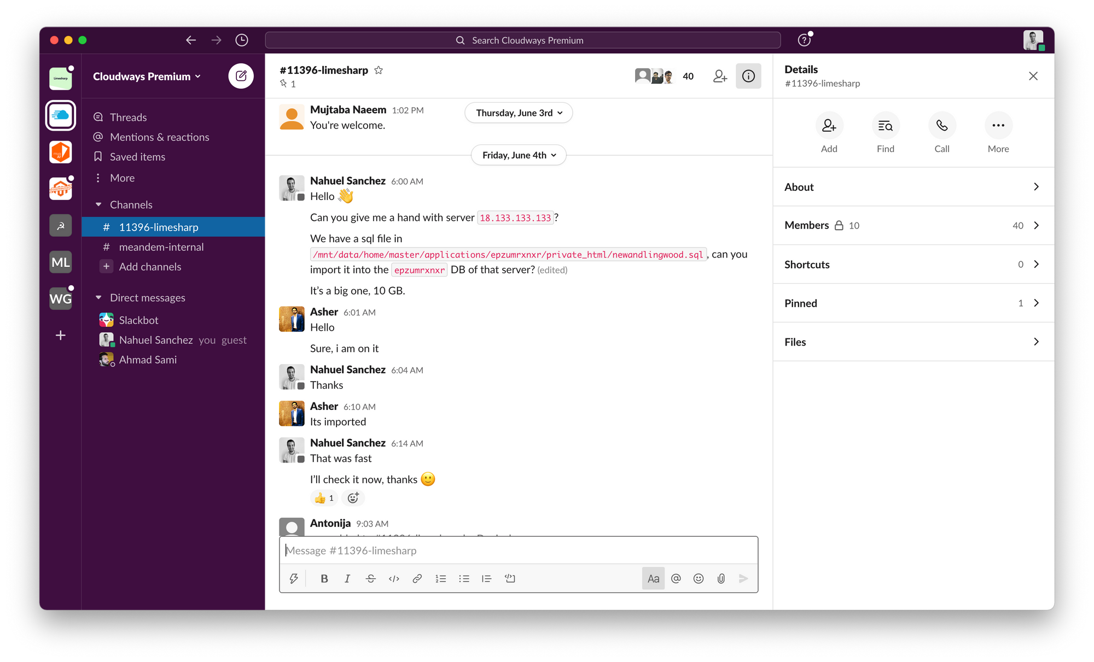Click the Call phone icon in Details
The height and width of the screenshot is (662, 1094).
pos(941,126)
